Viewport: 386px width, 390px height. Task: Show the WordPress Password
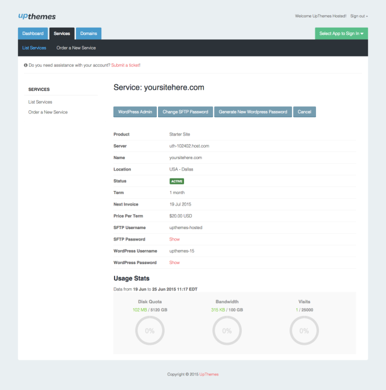point(174,263)
